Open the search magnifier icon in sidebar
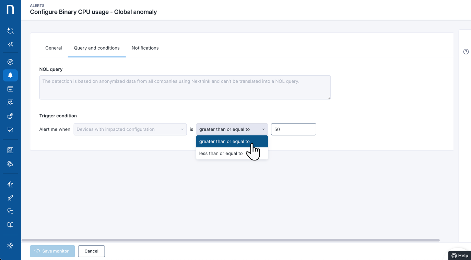This screenshot has height=260, width=471. (x=10, y=31)
